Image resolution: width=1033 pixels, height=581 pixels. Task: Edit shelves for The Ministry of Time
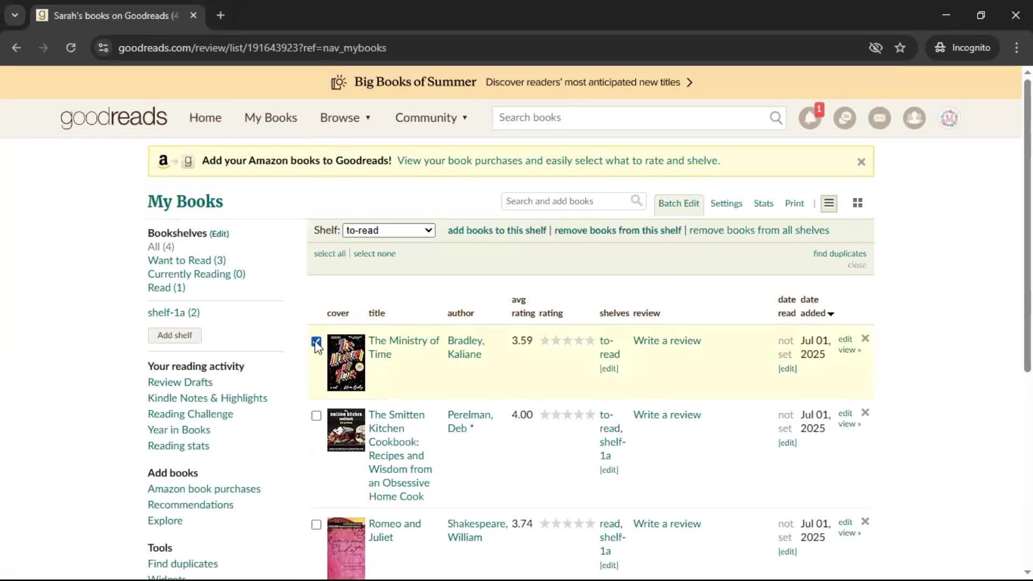coord(609,369)
